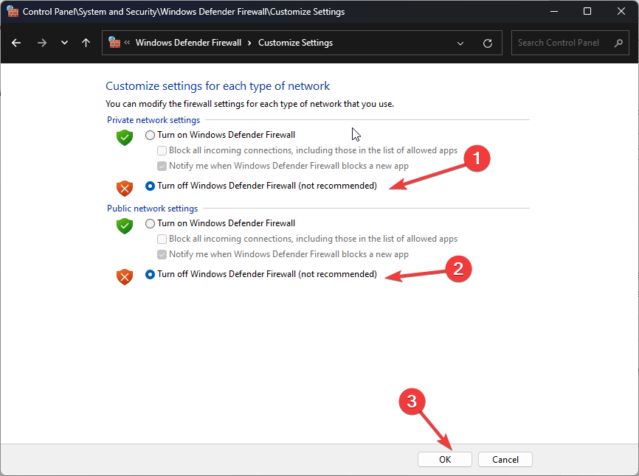639x476 pixels.
Task: Open the recent locations dropdown arrow
Action: [64, 43]
